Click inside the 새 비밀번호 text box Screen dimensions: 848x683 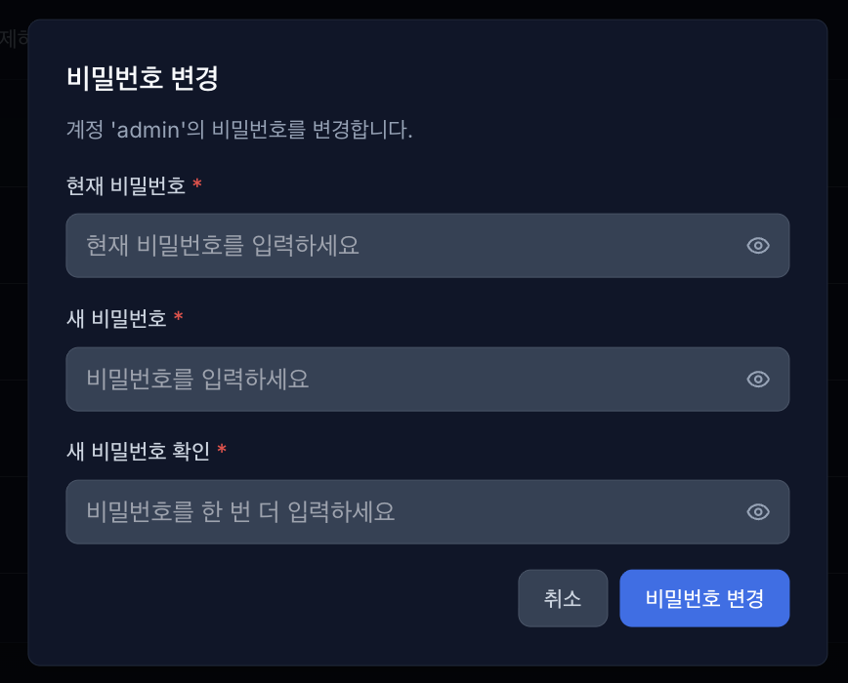(391, 379)
